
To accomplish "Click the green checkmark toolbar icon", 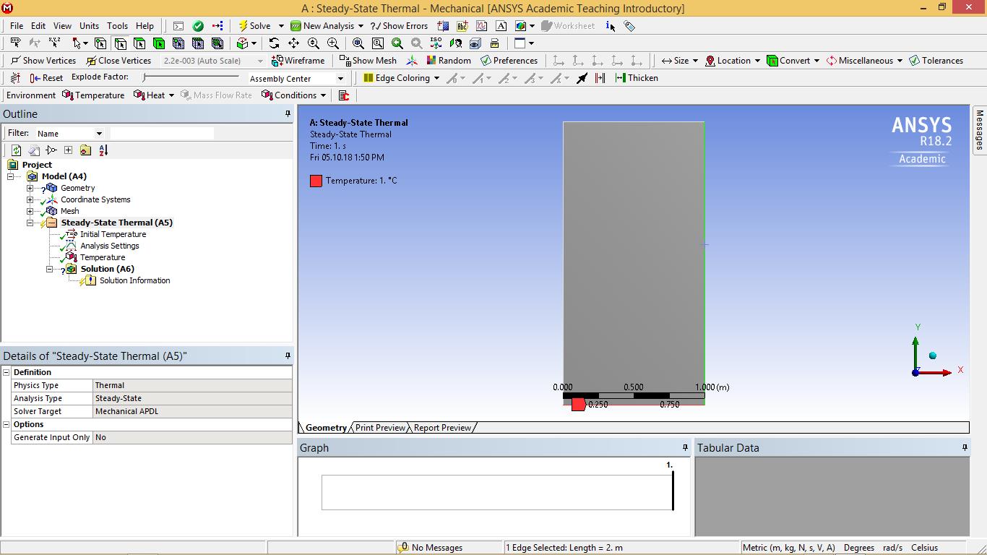I will tap(198, 26).
